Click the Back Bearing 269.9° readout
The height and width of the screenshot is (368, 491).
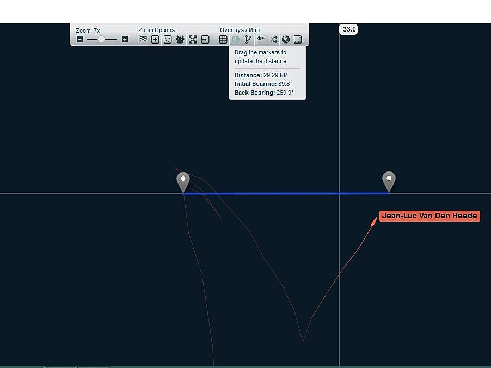[x=264, y=93]
